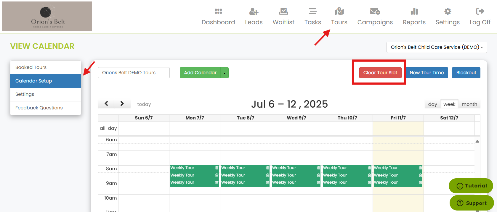Open the Tours map icon
This screenshot has height=212, width=497.
pos(339,11)
